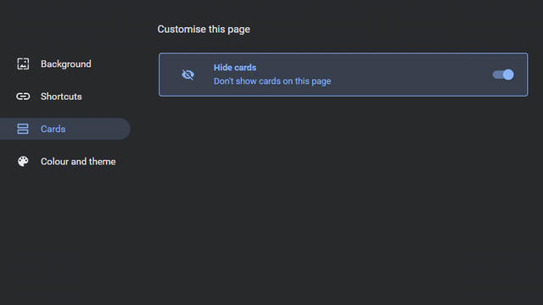Switch to the Shortcuts section
This screenshot has width=543, height=305.
click(61, 97)
